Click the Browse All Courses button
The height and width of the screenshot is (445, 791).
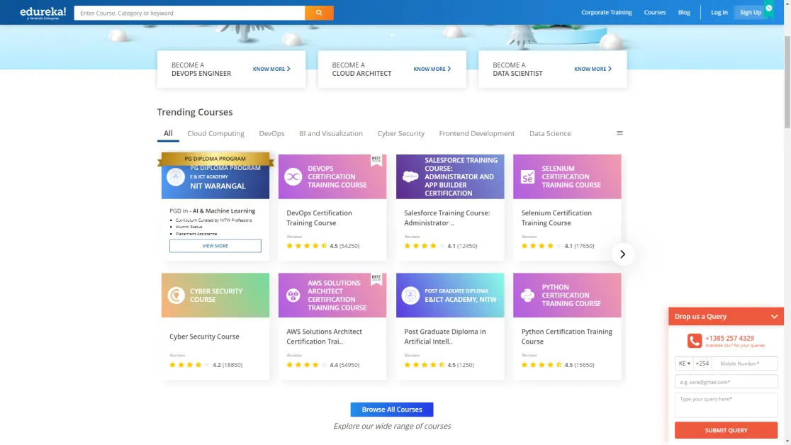[x=392, y=409]
